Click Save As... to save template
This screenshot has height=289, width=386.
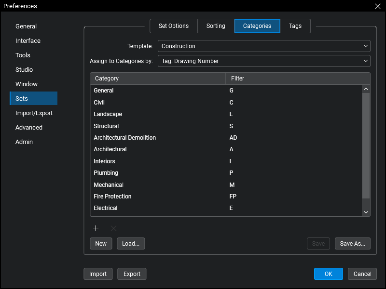coord(352,244)
